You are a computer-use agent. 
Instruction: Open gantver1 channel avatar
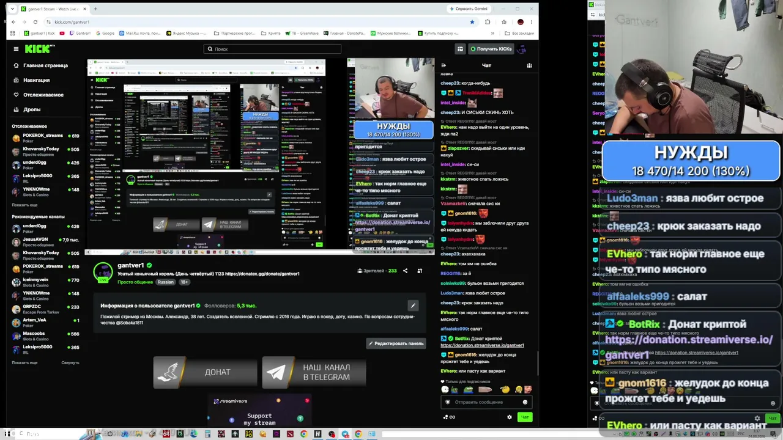103,271
